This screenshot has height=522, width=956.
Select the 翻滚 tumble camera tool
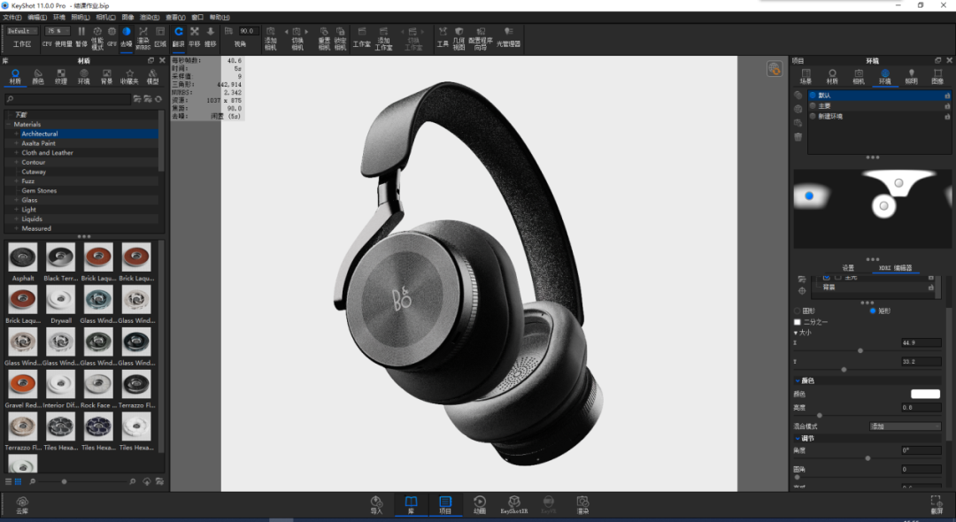point(178,36)
